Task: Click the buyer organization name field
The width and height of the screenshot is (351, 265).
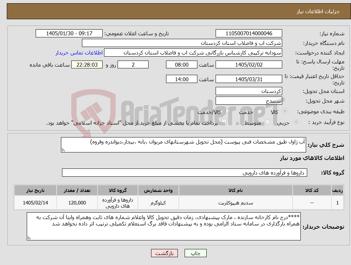Action: click(182, 43)
